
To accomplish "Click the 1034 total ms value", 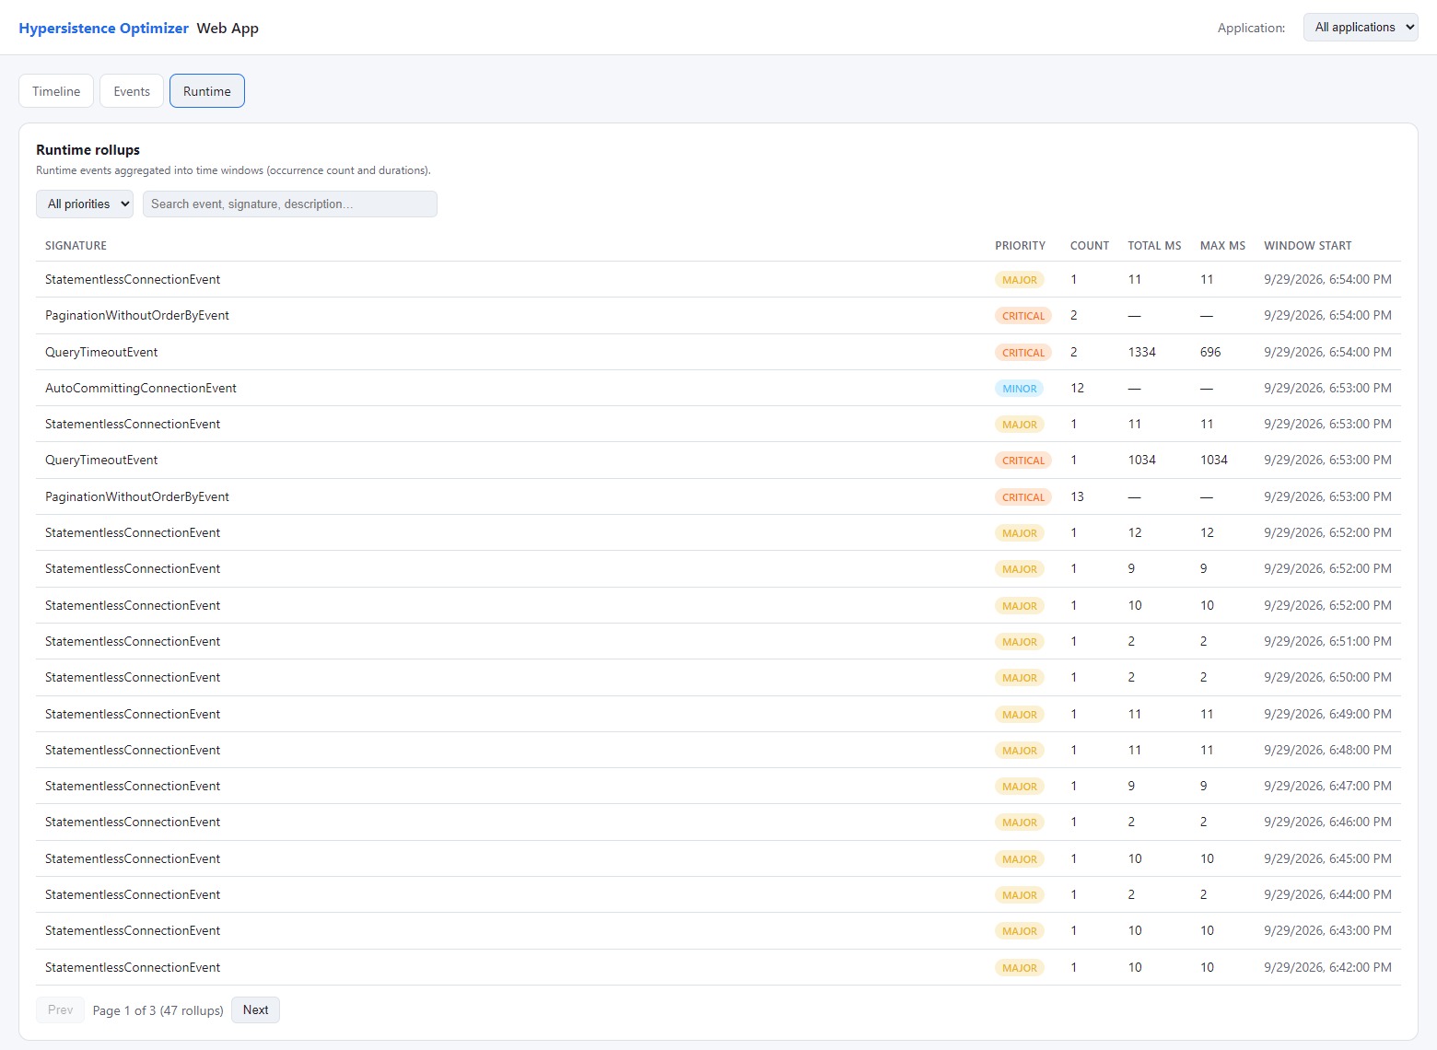I will 1141,460.
